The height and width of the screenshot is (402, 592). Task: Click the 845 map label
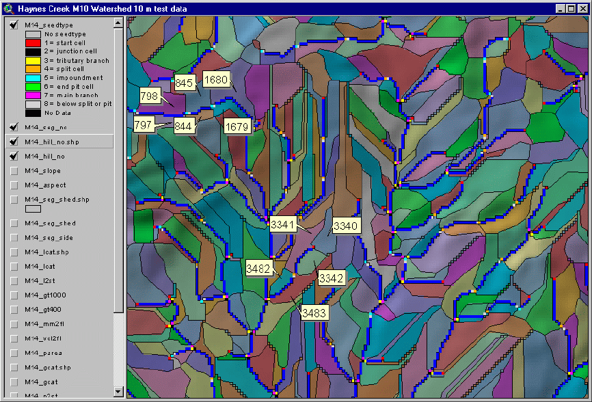click(x=185, y=83)
